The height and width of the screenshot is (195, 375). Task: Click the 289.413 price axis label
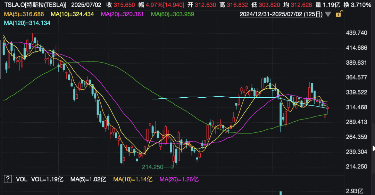coord(356,122)
